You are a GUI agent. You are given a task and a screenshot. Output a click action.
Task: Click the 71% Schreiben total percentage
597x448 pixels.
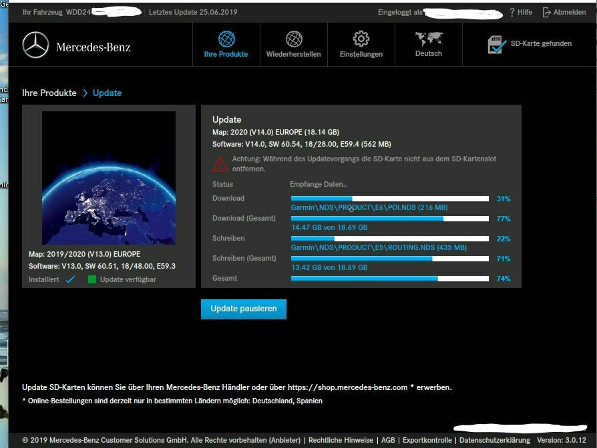tap(504, 259)
